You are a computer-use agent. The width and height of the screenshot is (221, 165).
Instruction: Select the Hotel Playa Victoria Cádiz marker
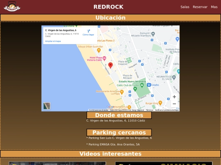pyautogui.click(x=104, y=58)
